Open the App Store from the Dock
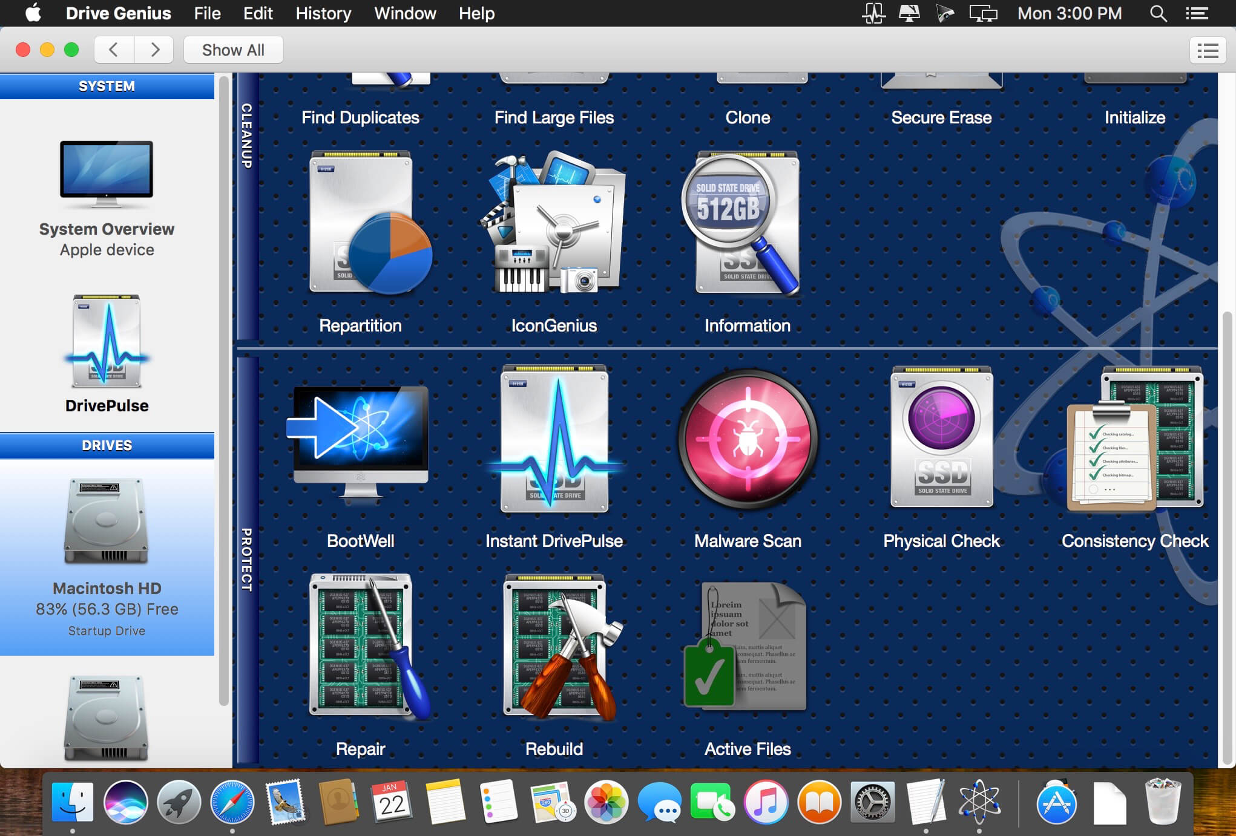 (x=1056, y=802)
